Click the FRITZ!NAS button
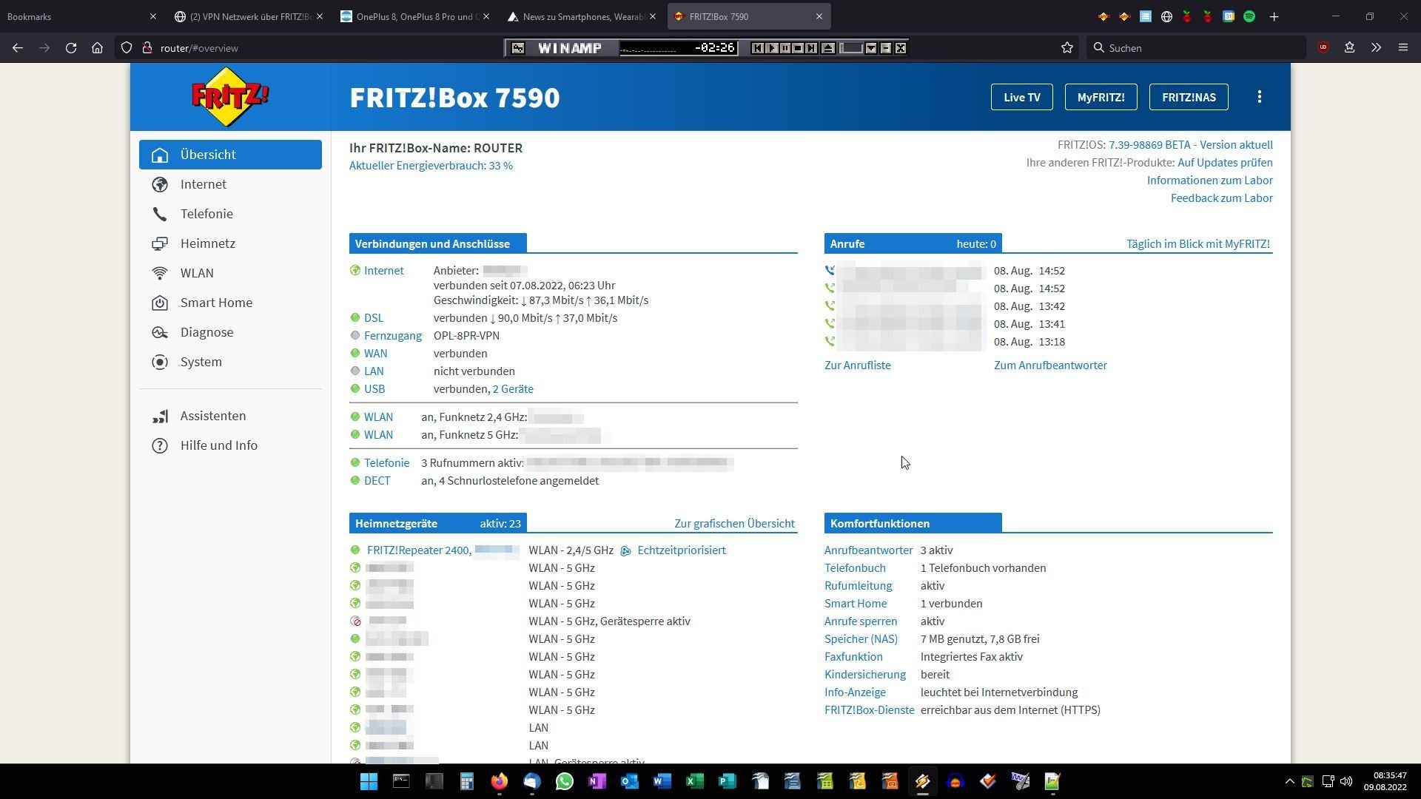This screenshot has height=799, width=1421. pyautogui.click(x=1188, y=97)
